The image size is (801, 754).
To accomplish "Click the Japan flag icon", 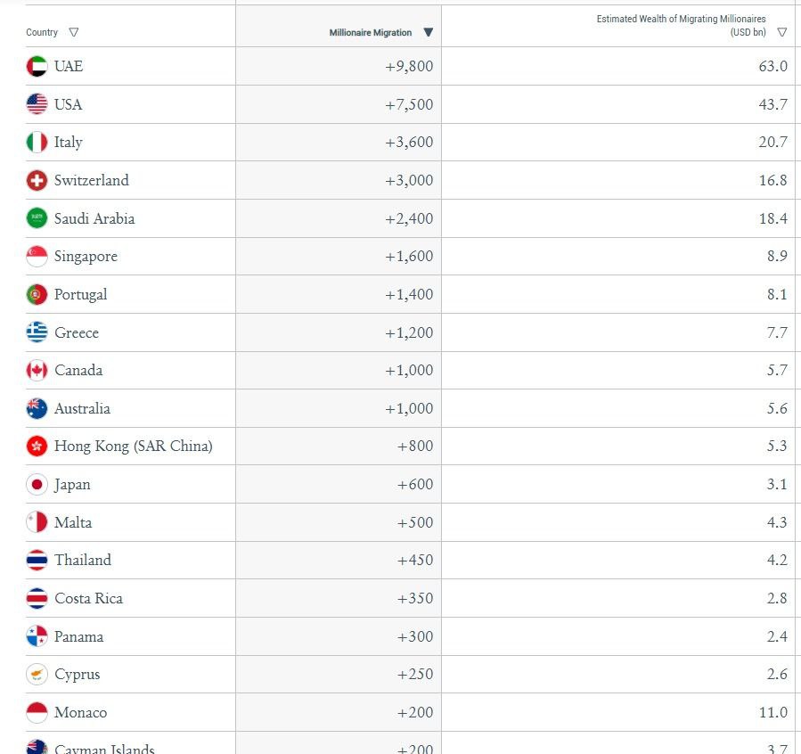I will coord(37,485).
